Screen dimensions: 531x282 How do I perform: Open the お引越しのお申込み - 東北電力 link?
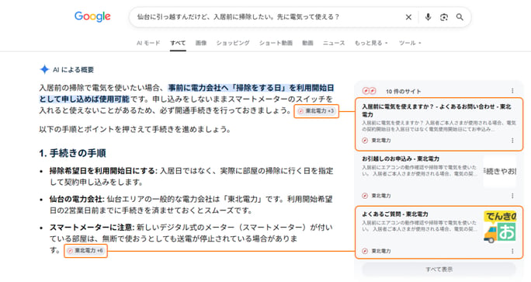(401, 158)
